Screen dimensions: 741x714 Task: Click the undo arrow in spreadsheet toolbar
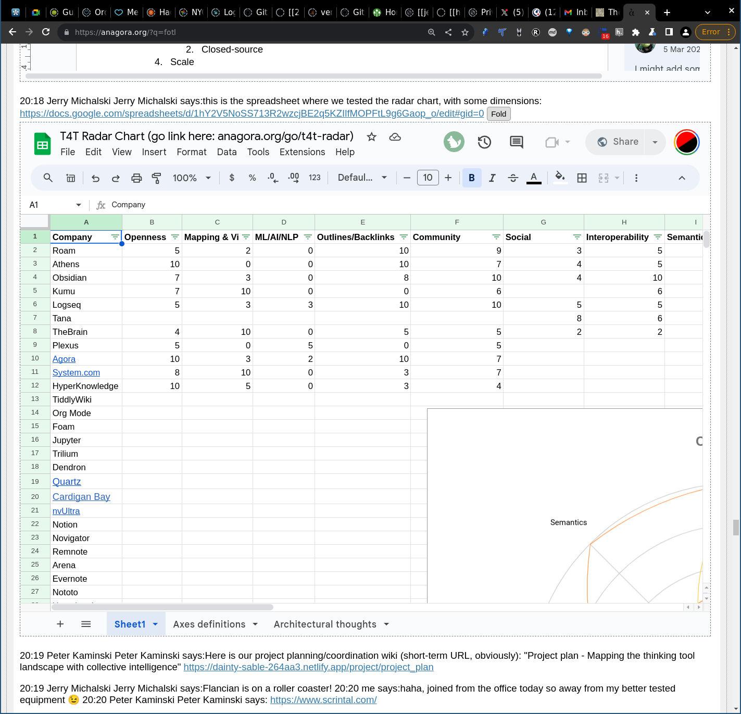click(95, 178)
